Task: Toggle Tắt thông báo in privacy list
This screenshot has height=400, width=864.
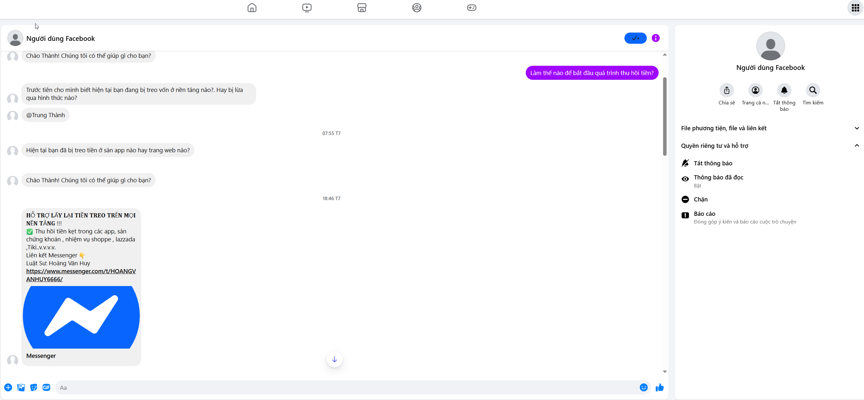Action: pos(713,163)
